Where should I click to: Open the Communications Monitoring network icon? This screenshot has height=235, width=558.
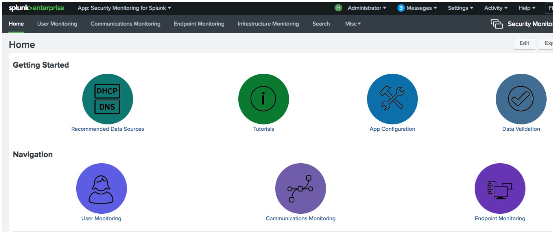click(x=301, y=188)
